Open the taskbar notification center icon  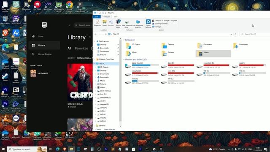point(265,149)
